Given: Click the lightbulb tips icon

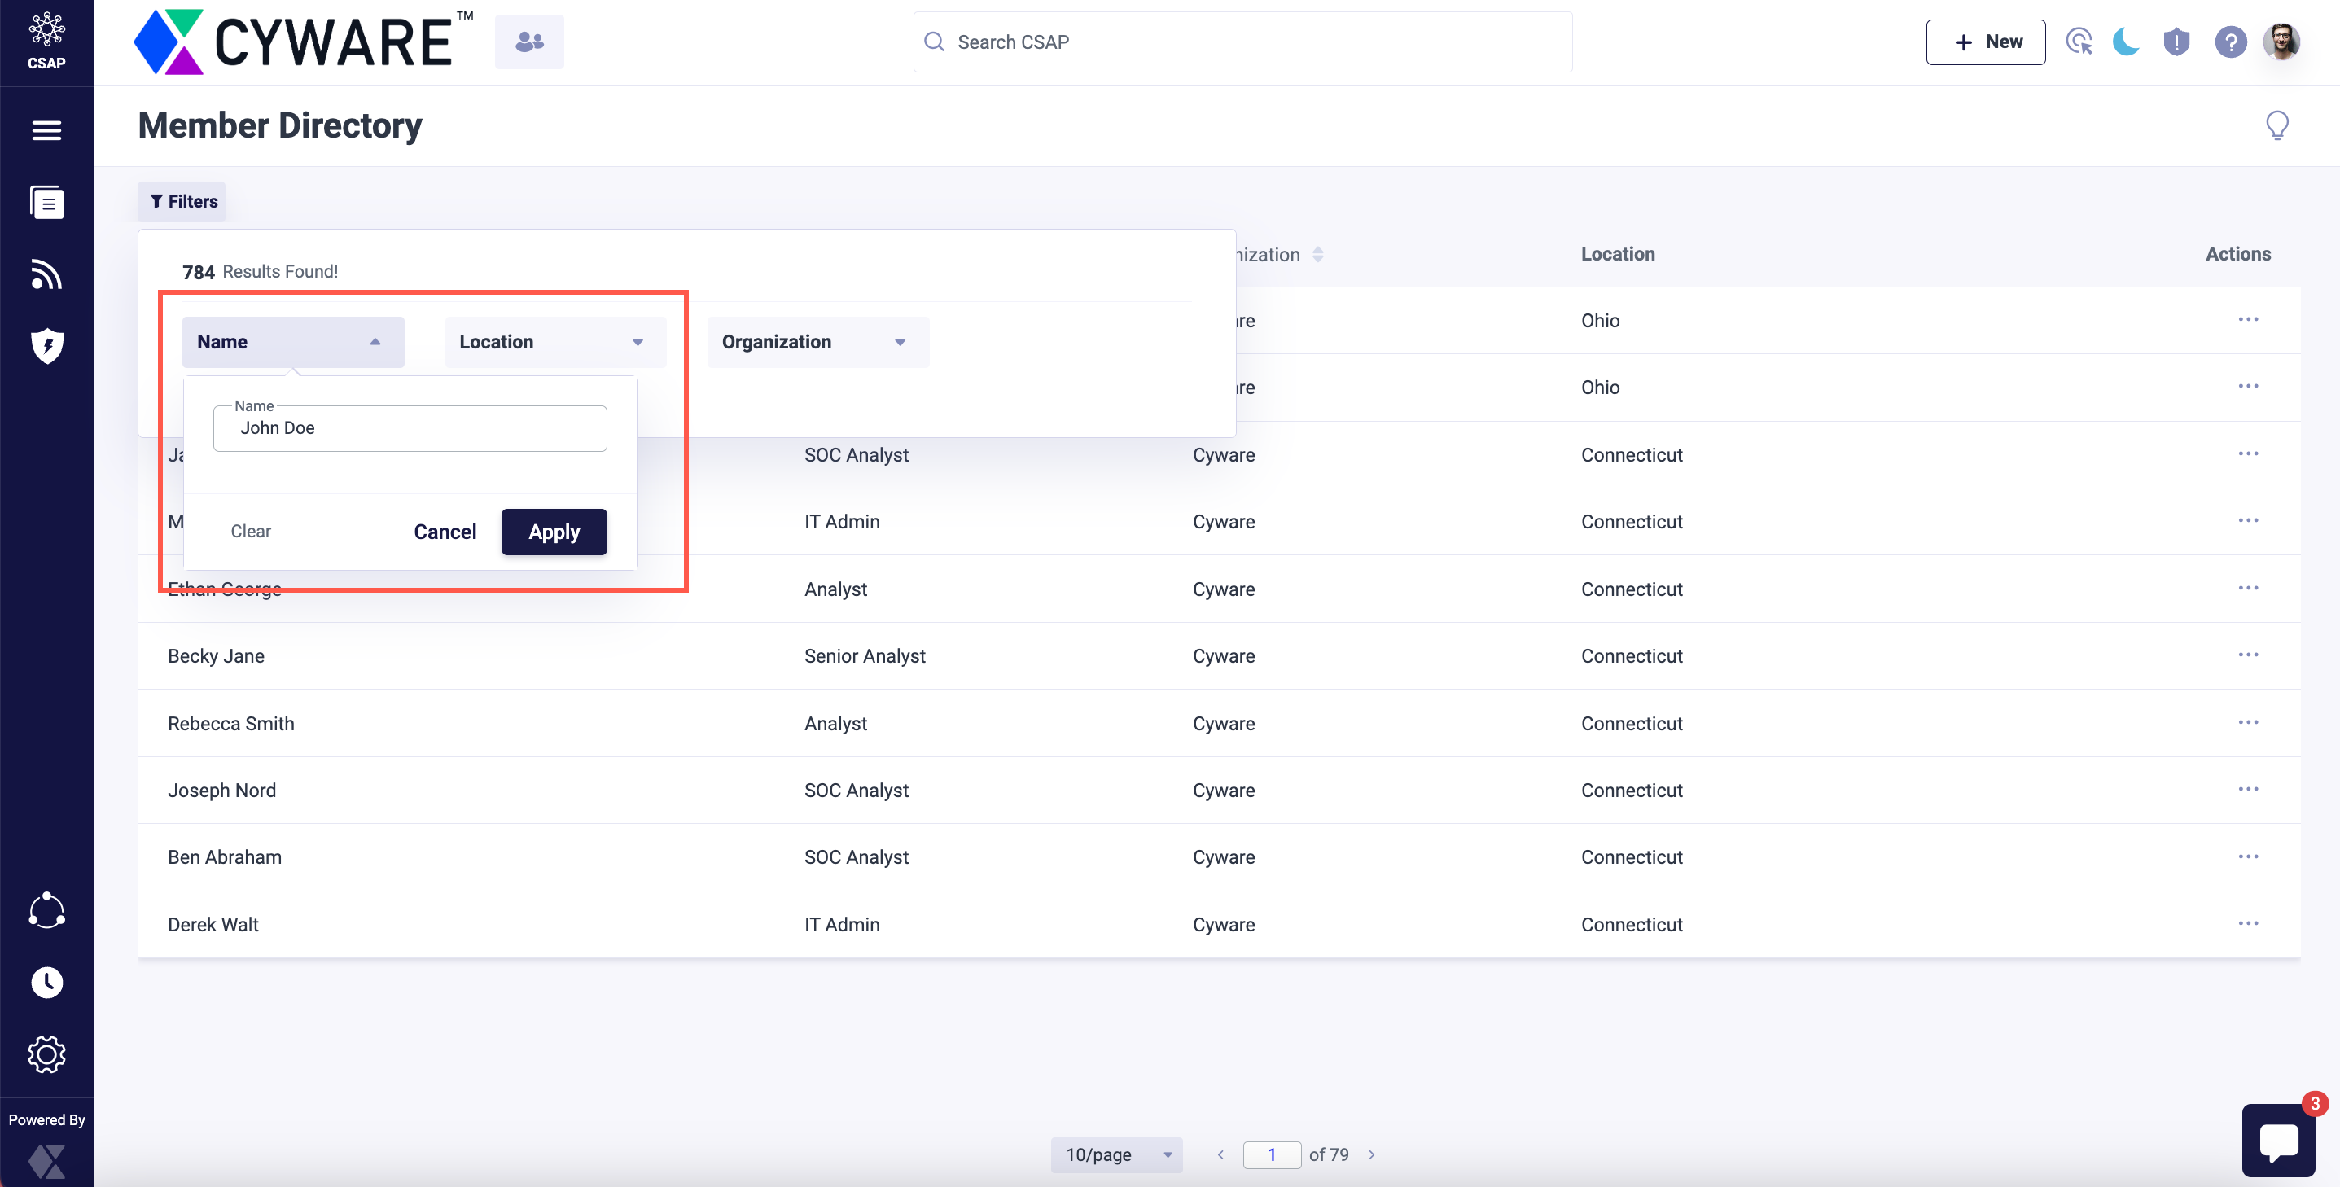Looking at the screenshot, I should pyautogui.click(x=2276, y=125).
